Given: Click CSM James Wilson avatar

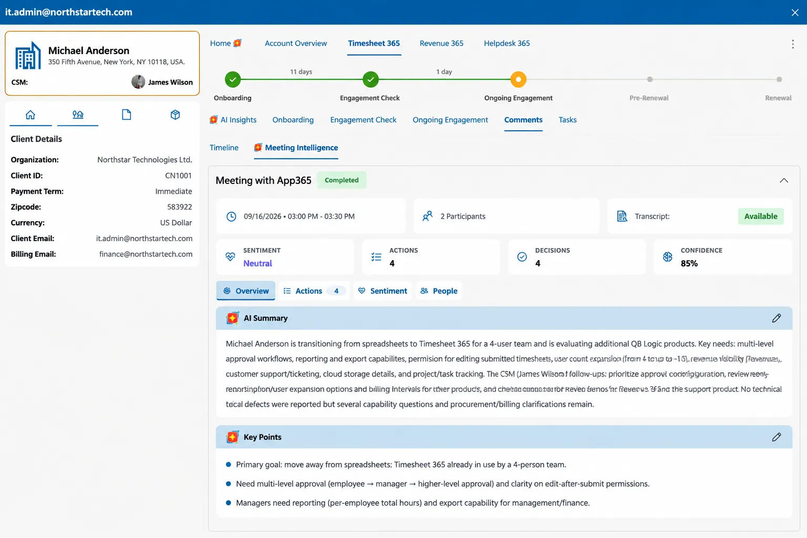Looking at the screenshot, I should [138, 82].
